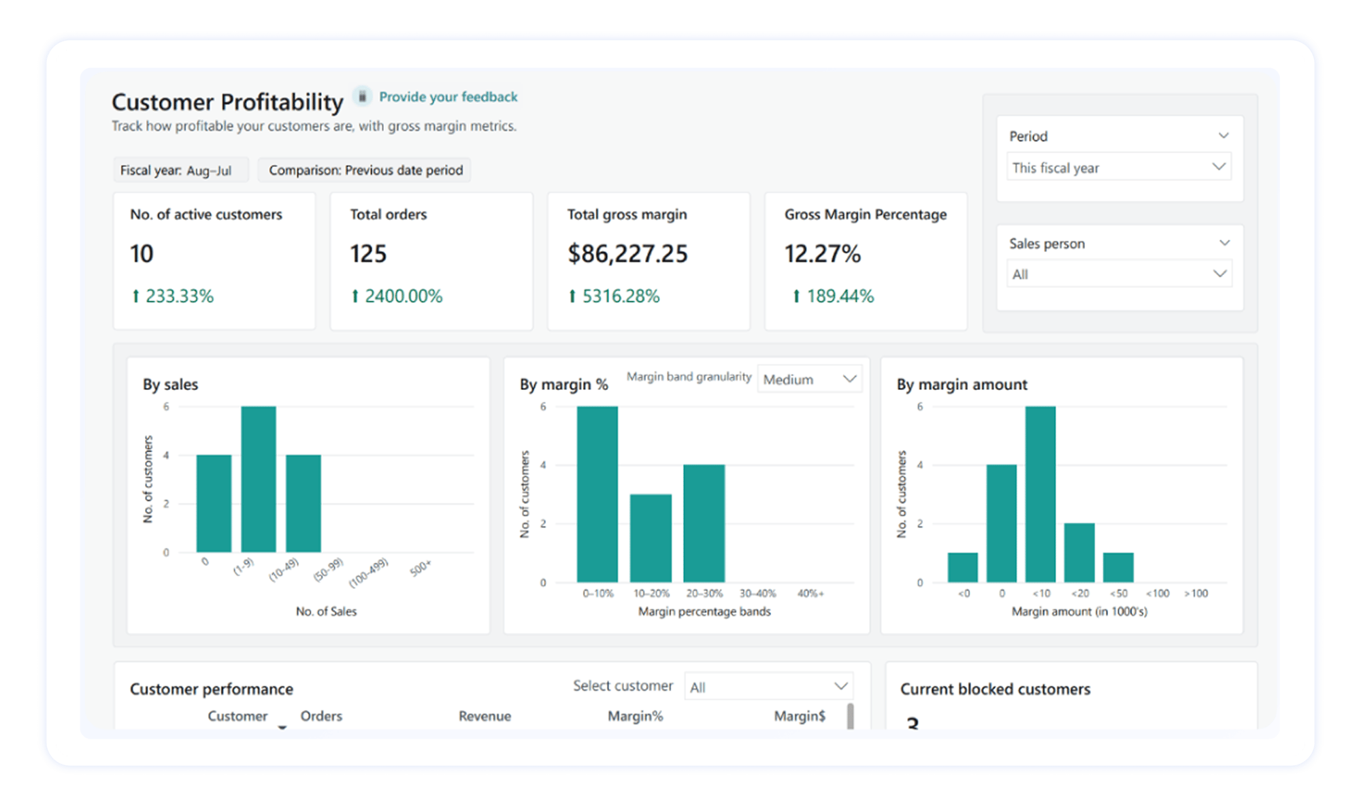Click the Orders column header

click(321, 715)
